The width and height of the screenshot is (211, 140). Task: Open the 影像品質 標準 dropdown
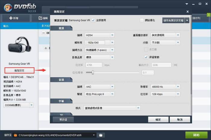[x=99, y=57]
